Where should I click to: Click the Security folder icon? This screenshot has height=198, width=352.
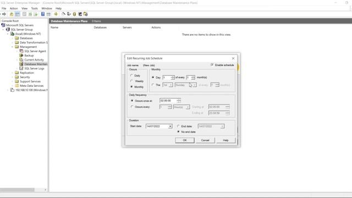click(x=17, y=77)
